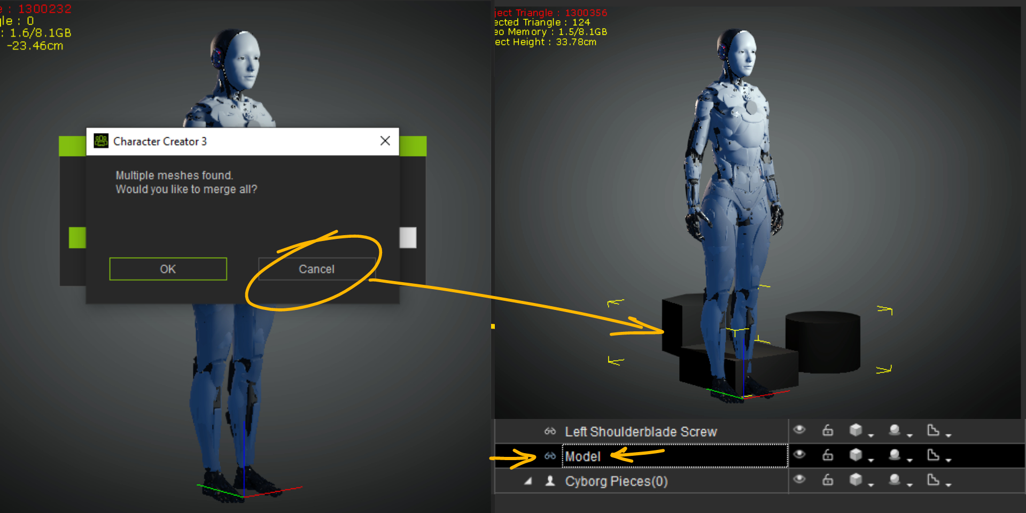Open shape dropdown arrow for Cyborg Pieces(0)
This screenshot has height=513, width=1026.
948,485
